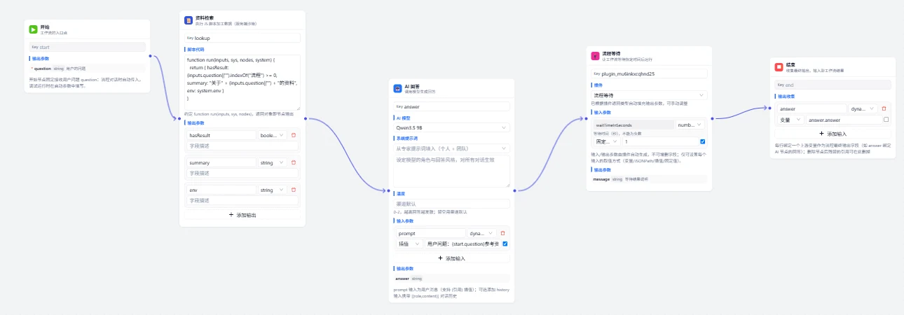
Task: Click the red stop icon on the 结束 node
Action: pos(779,67)
